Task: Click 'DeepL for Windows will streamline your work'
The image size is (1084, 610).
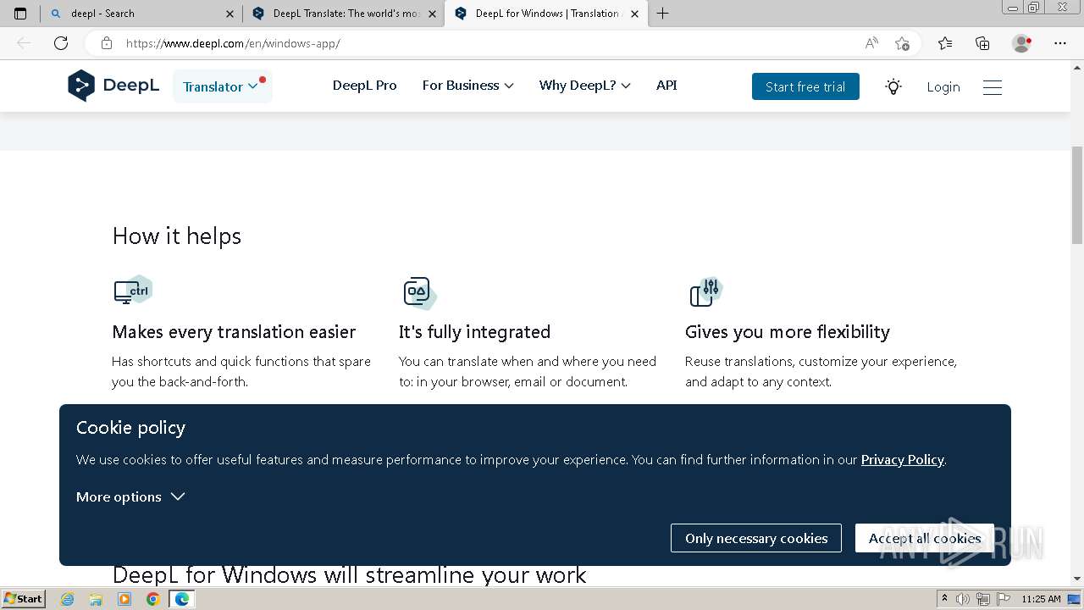Action: coord(349,574)
